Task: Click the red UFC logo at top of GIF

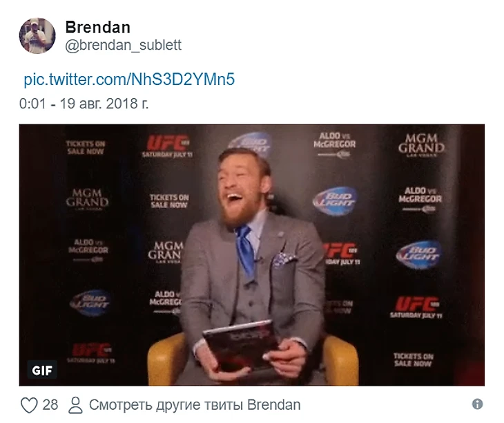Action: point(168,145)
